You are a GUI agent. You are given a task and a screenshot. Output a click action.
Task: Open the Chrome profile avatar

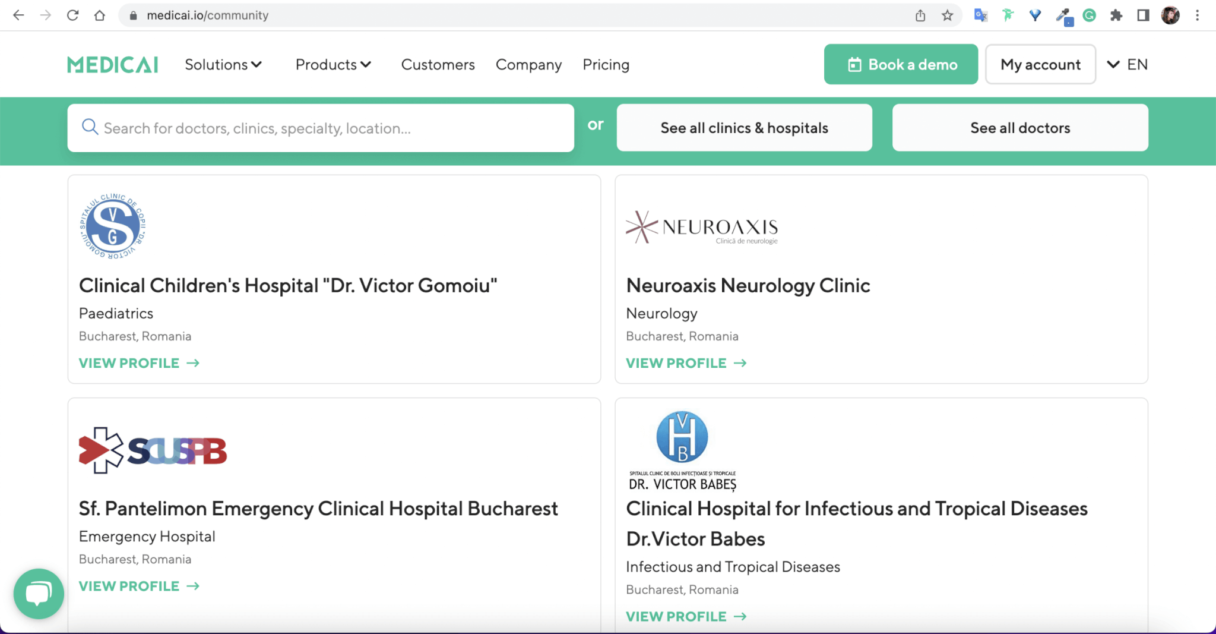coord(1170,15)
